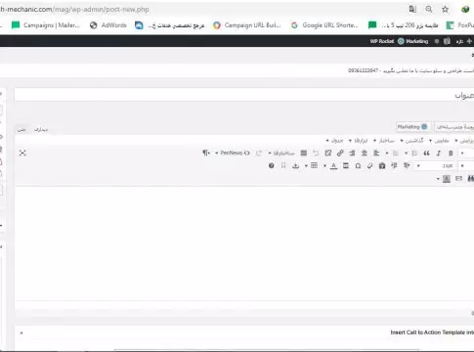This screenshot has height=352, width=474.
Task: Click the globe extension icon in browser toolbar
Action: pos(465,9)
